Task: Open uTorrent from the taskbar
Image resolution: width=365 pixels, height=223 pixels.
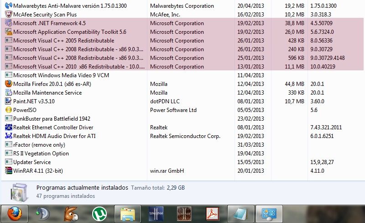Action: click(99, 214)
